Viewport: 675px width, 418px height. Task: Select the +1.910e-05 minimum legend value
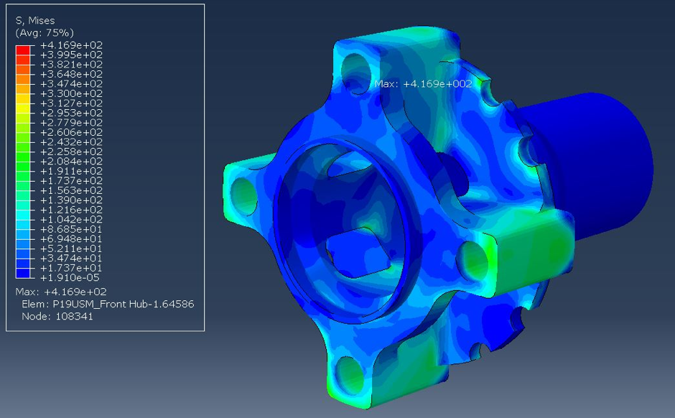tap(71, 277)
